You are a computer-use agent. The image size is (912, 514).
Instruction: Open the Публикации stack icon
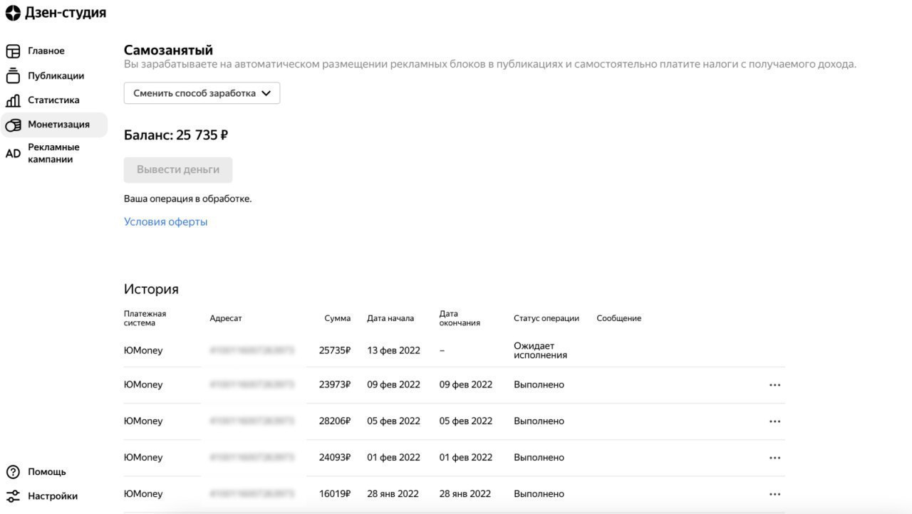click(x=13, y=75)
